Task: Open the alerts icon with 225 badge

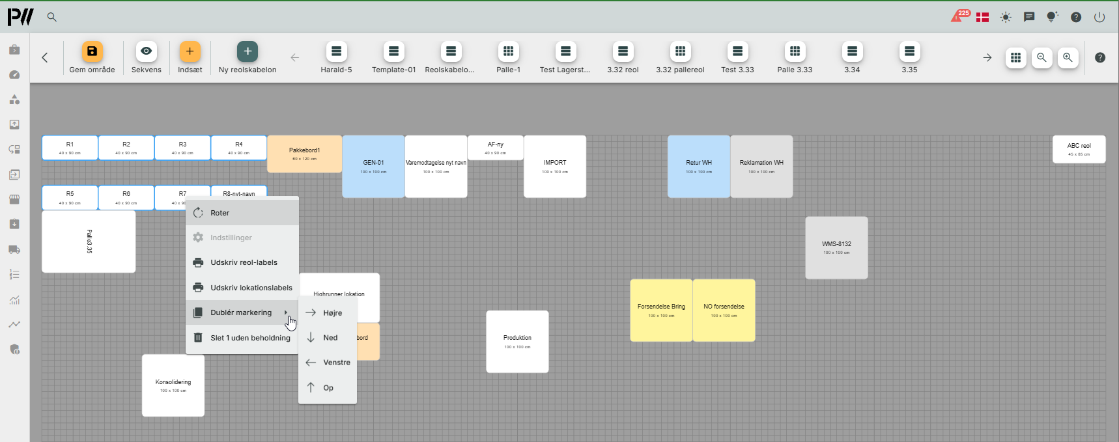Action: click(959, 16)
